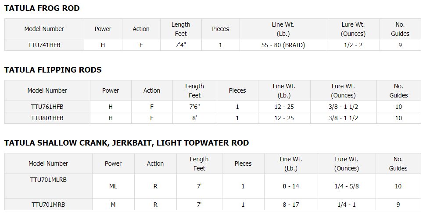Select the TTU801HFB model number cell
Image resolution: width=437 pixels, height=219 pixels.
[x=47, y=118]
